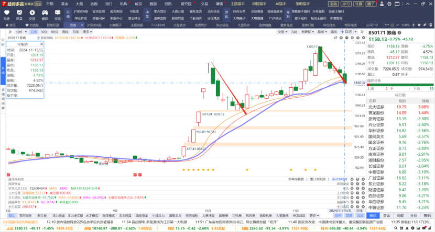The width and height of the screenshot is (435, 232).
Task: Open the 基金 menu
Action: [x=64, y=4]
